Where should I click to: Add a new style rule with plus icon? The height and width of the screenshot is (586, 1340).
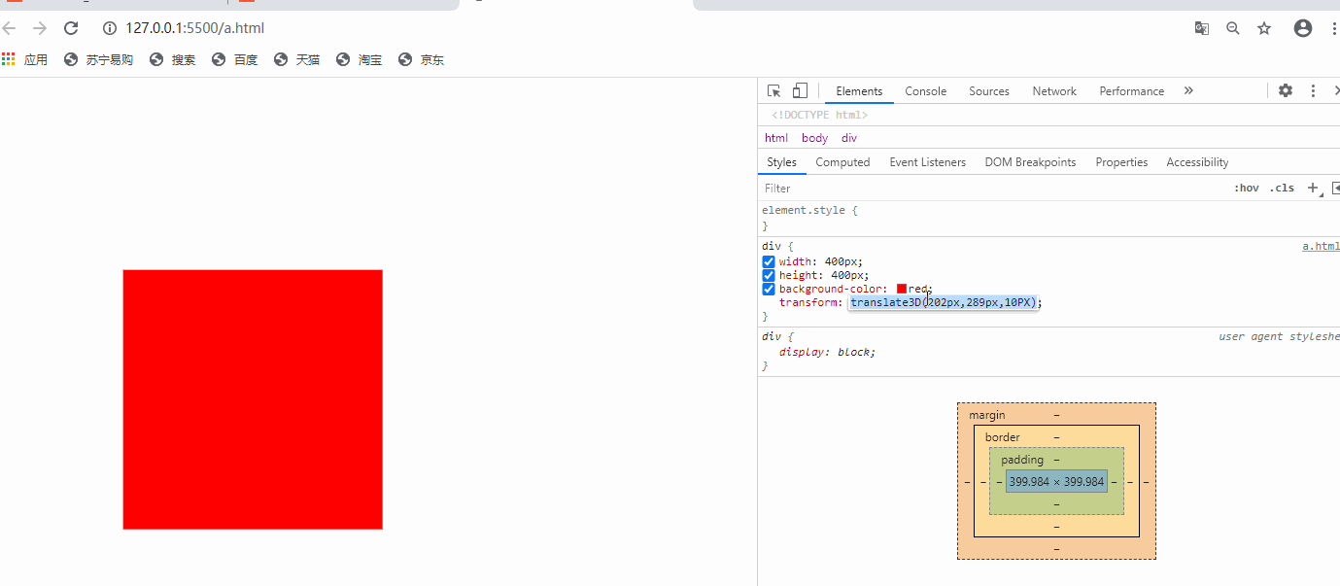tap(1313, 188)
